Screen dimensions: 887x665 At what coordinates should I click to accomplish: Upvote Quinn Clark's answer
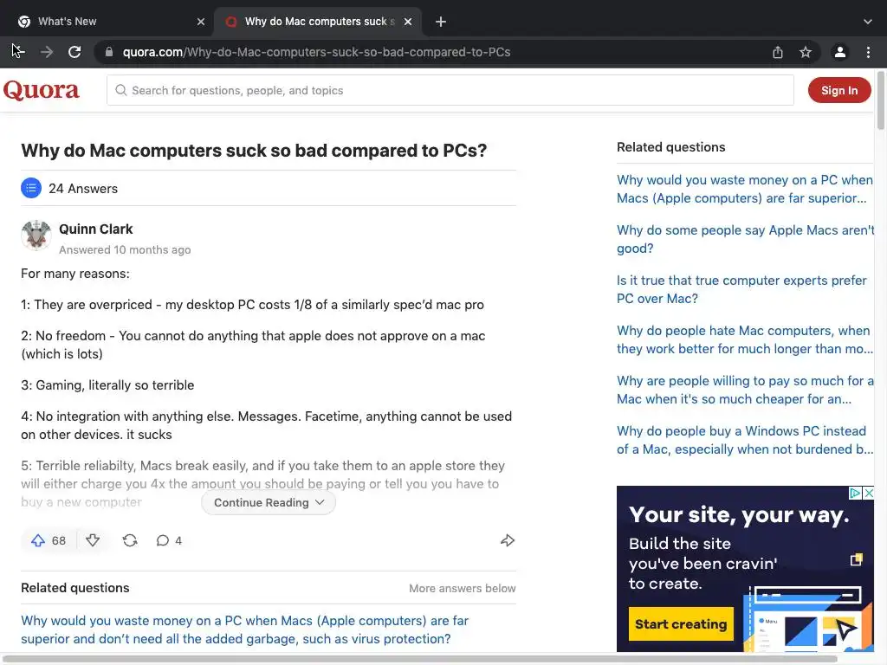49,540
